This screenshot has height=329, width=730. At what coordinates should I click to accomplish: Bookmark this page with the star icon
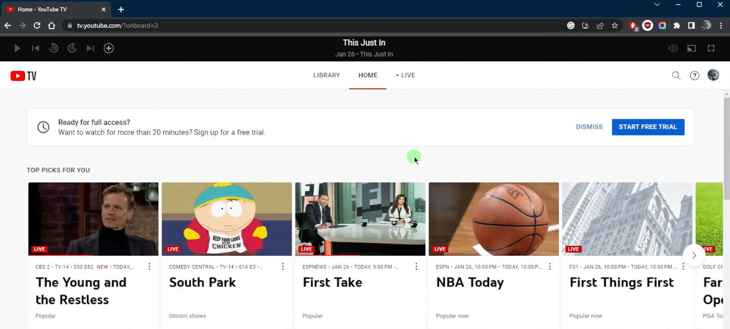tap(615, 25)
